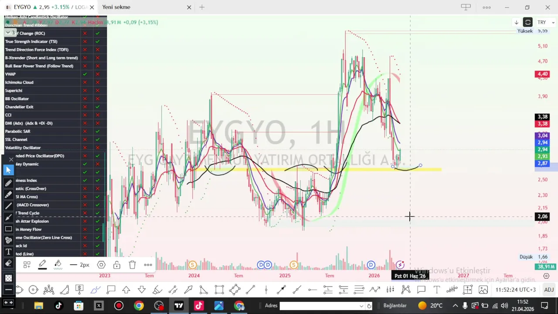Select the Text tool in left toolbar
The height and width of the screenshot is (314, 558).
(8, 252)
